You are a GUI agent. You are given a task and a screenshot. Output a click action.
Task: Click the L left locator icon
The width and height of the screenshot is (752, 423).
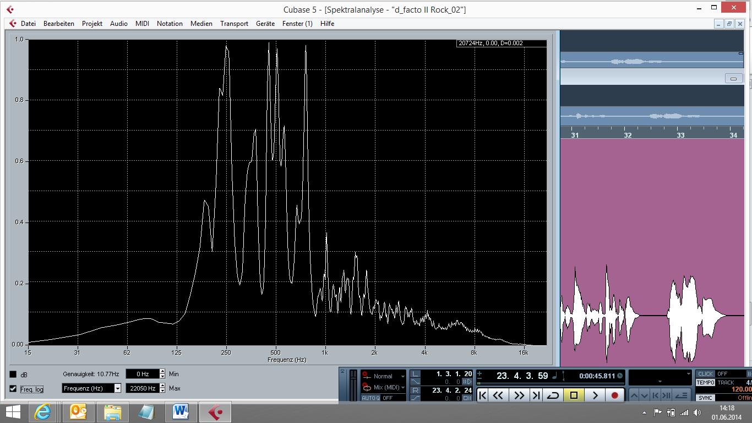[415, 373]
